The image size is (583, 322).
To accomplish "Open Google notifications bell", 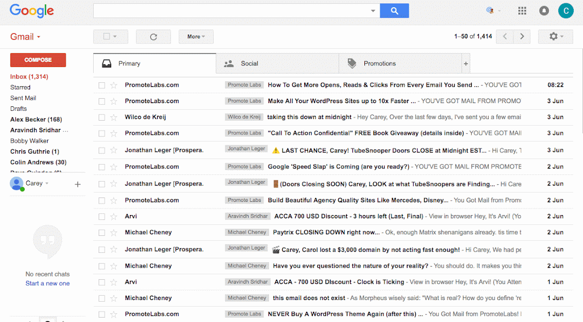I will (x=544, y=11).
